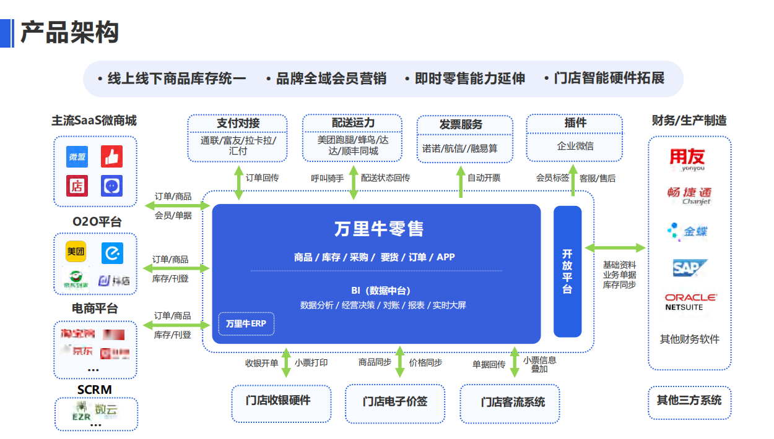Screen dimensions: 774x439
Task: Click the 价格同步 label
Action: 425,363
